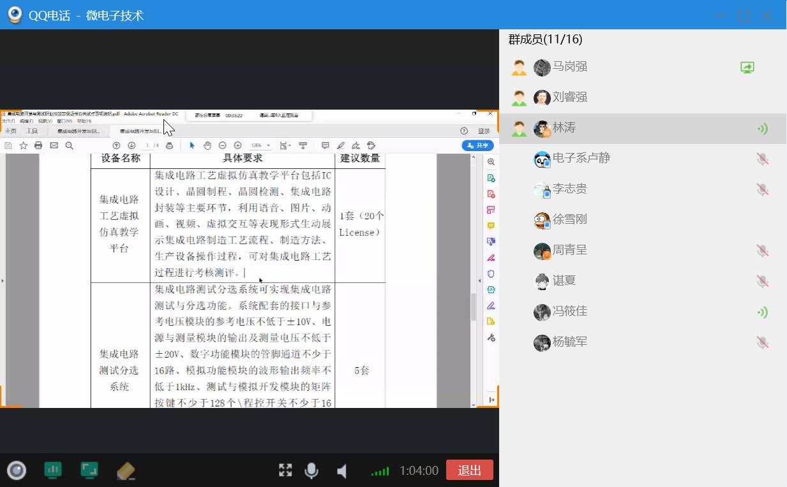
Task: Click the green presentation chart screen icon
Action: pos(53,470)
